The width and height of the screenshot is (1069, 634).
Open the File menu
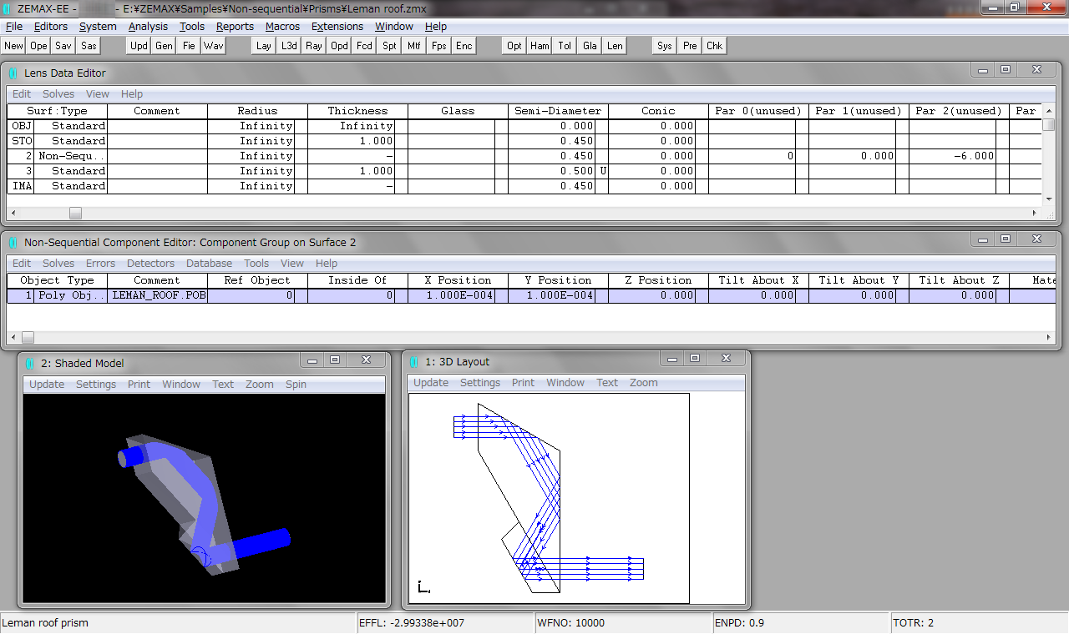pos(14,27)
